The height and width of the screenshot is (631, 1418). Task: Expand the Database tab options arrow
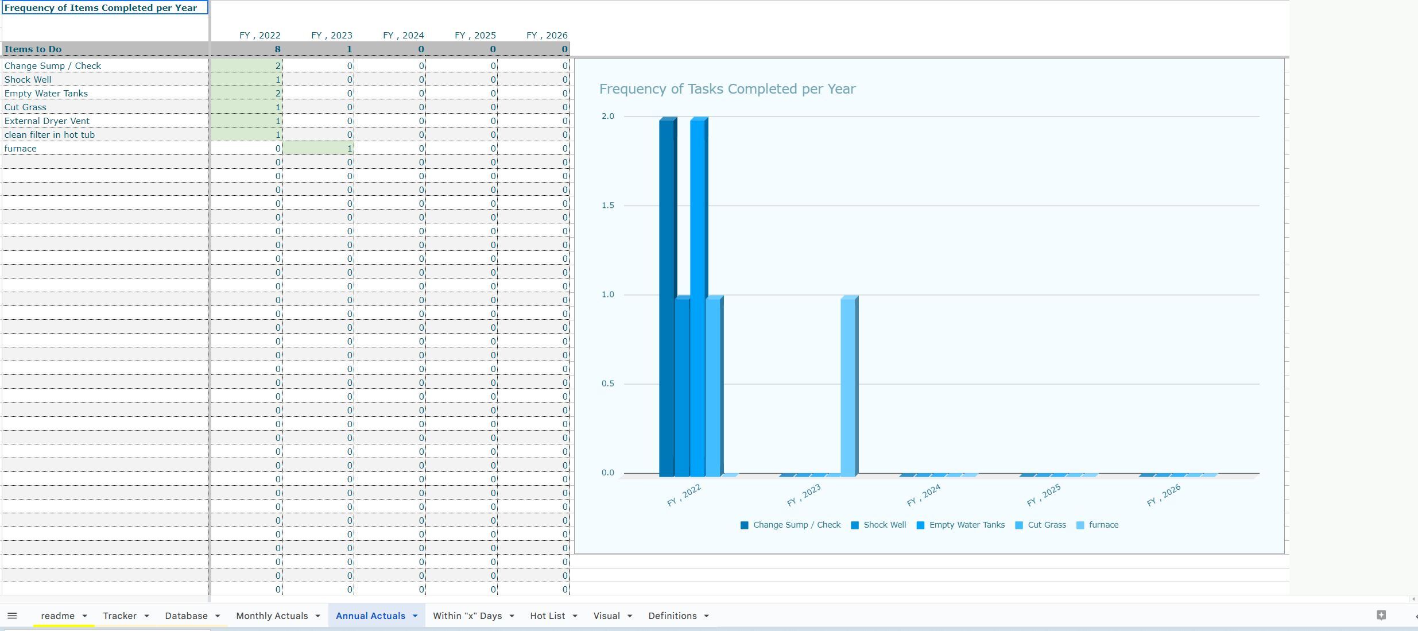(x=218, y=616)
